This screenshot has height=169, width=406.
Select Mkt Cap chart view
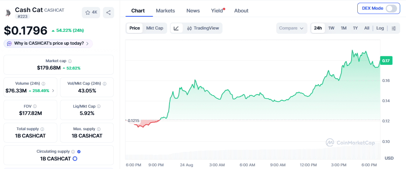point(155,28)
